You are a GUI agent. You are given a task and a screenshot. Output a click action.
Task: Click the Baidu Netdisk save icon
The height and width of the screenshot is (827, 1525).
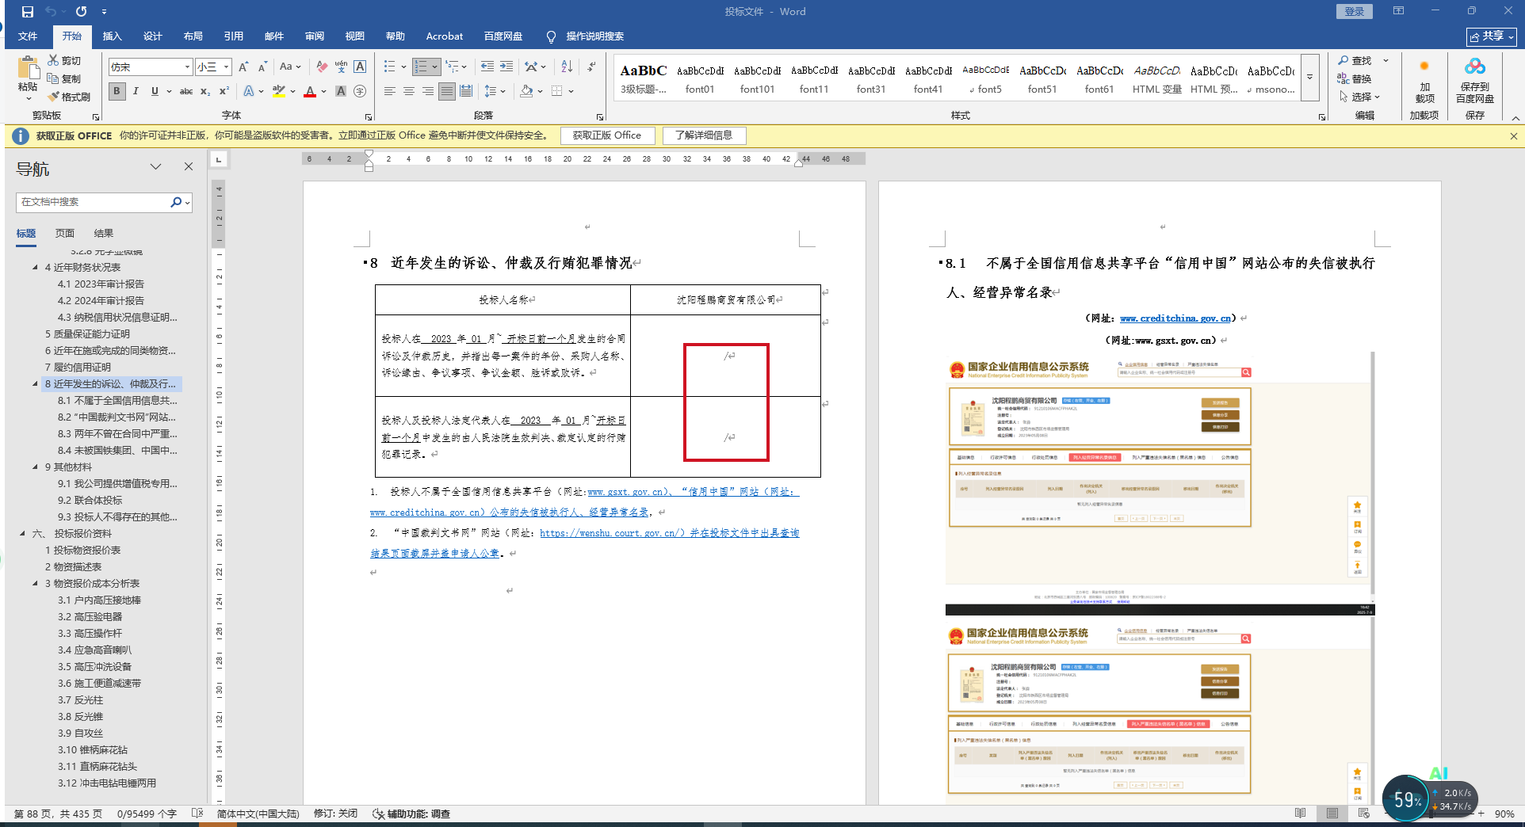(1474, 67)
